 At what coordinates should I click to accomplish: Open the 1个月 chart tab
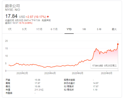tap(39, 29)
